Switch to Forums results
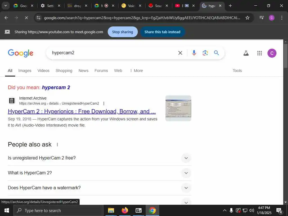 coord(101,71)
